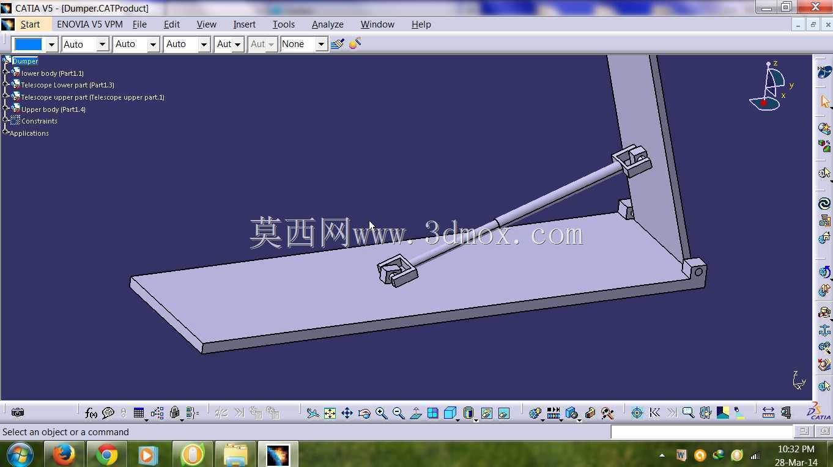
Task: Toggle Hide/Show icon
Action: click(486, 413)
